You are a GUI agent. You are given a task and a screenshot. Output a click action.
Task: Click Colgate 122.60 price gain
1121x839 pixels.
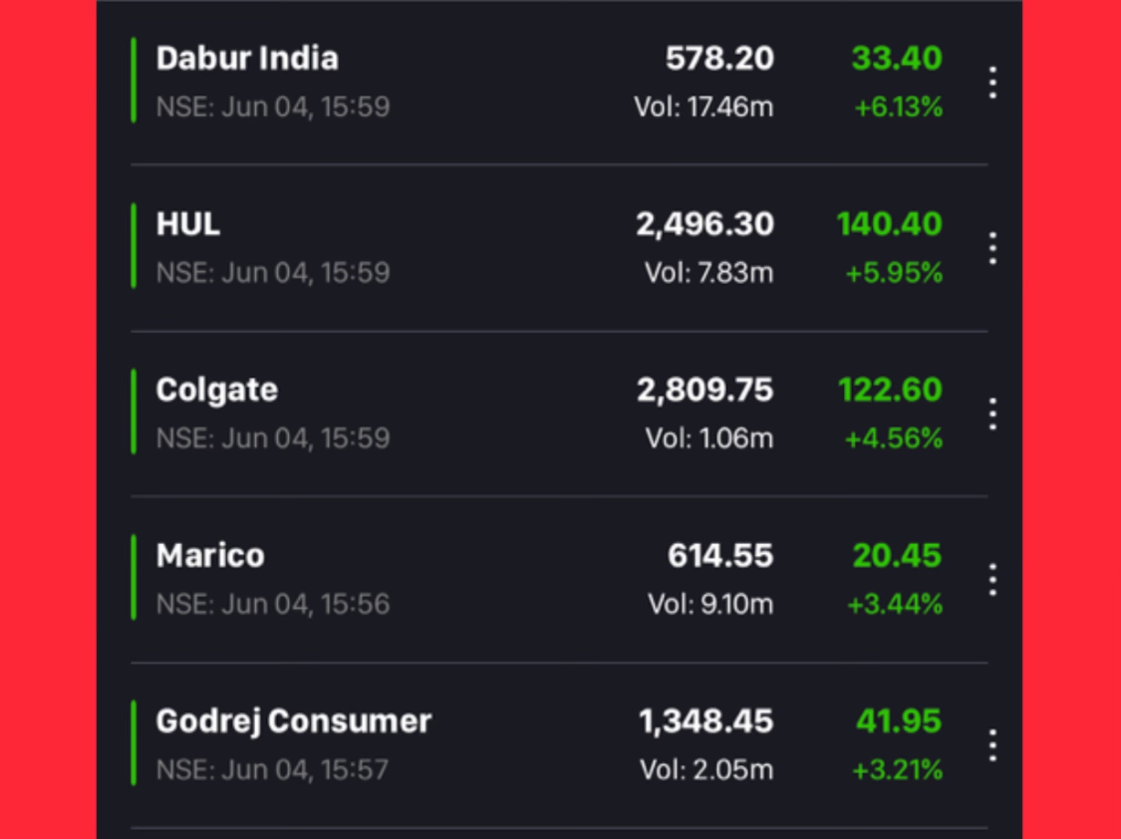point(890,390)
